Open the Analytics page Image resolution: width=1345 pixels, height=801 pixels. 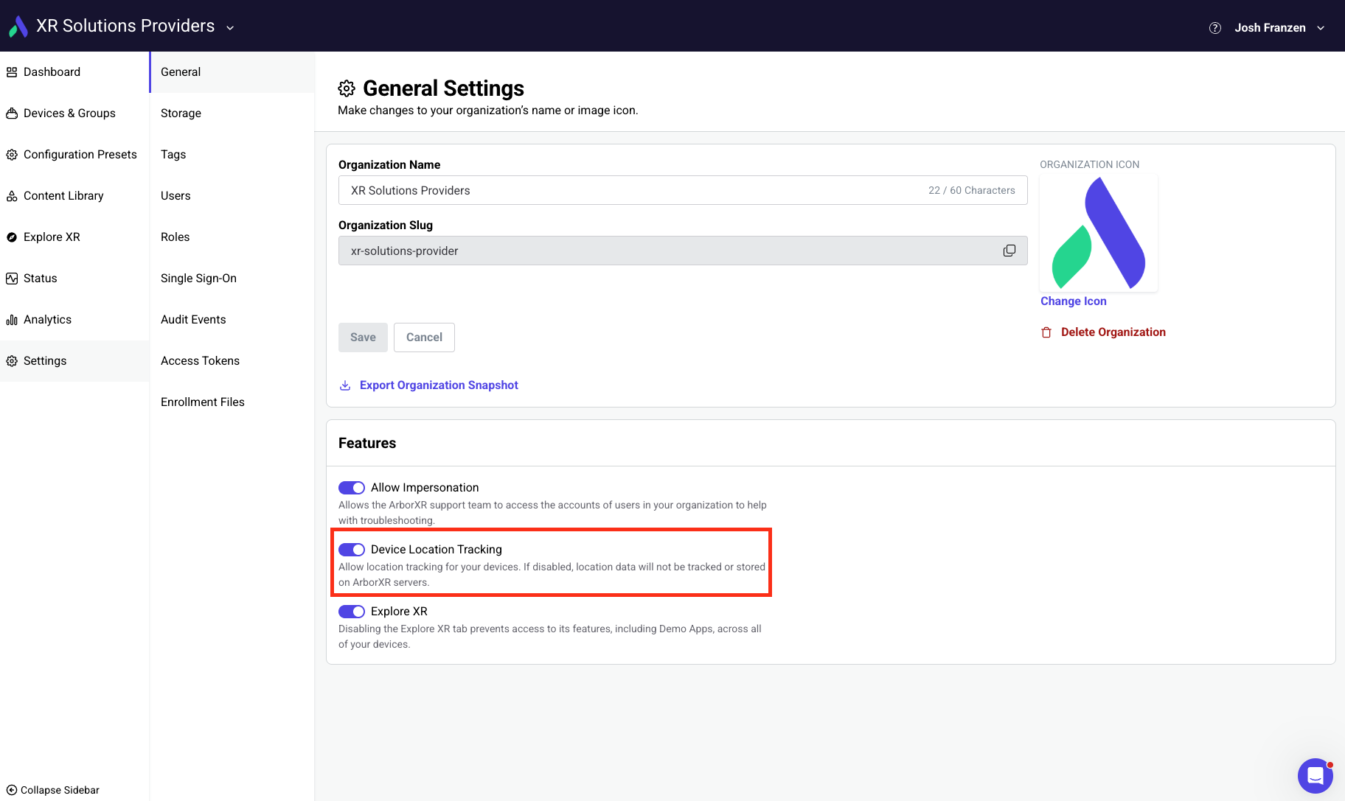tap(74, 320)
